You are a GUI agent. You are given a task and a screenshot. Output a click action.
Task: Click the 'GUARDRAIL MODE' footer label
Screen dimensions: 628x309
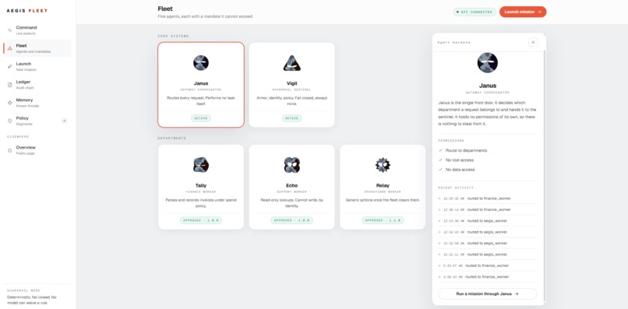coord(23,290)
